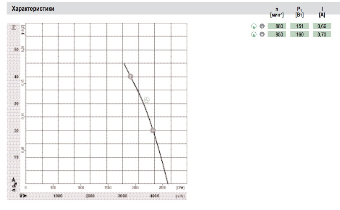340x210 pixels.
Task: Click the "P1 [Вт]" column header
Action: click(299, 12)
